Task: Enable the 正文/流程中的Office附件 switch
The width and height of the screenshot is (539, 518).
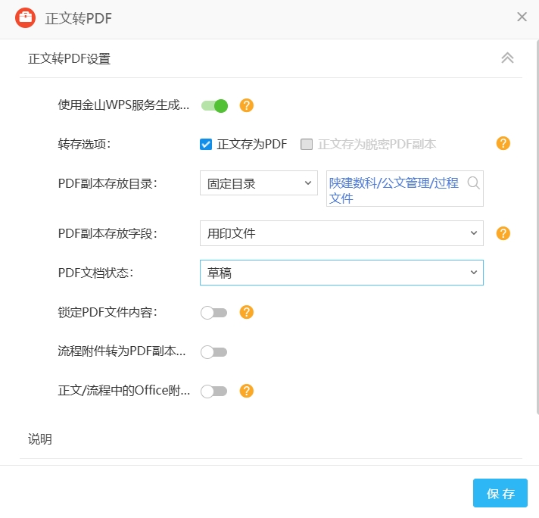Action: click(214, 391)
